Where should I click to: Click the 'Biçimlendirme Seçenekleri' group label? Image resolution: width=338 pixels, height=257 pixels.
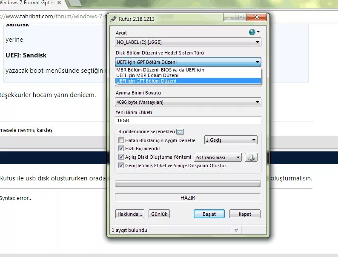point(146,131)
